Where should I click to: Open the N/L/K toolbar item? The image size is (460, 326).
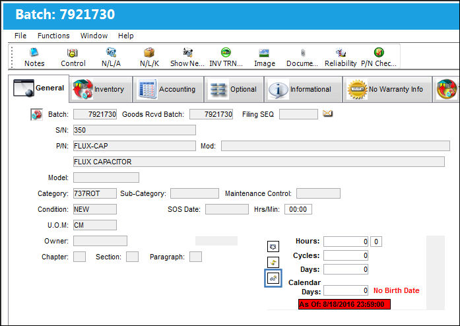[x=149, y=57]
